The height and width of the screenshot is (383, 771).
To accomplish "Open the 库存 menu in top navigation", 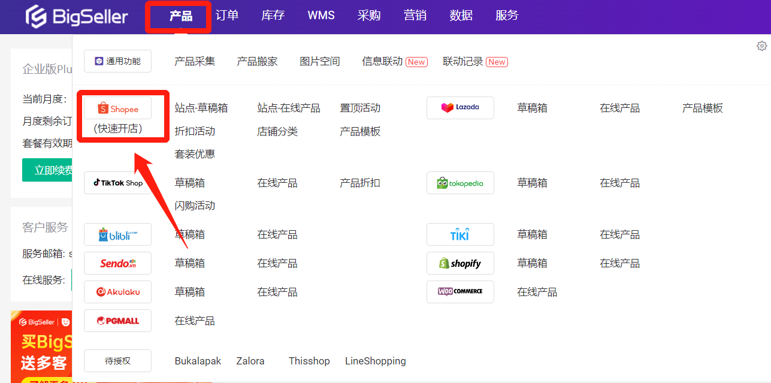I will coord(273,16).
